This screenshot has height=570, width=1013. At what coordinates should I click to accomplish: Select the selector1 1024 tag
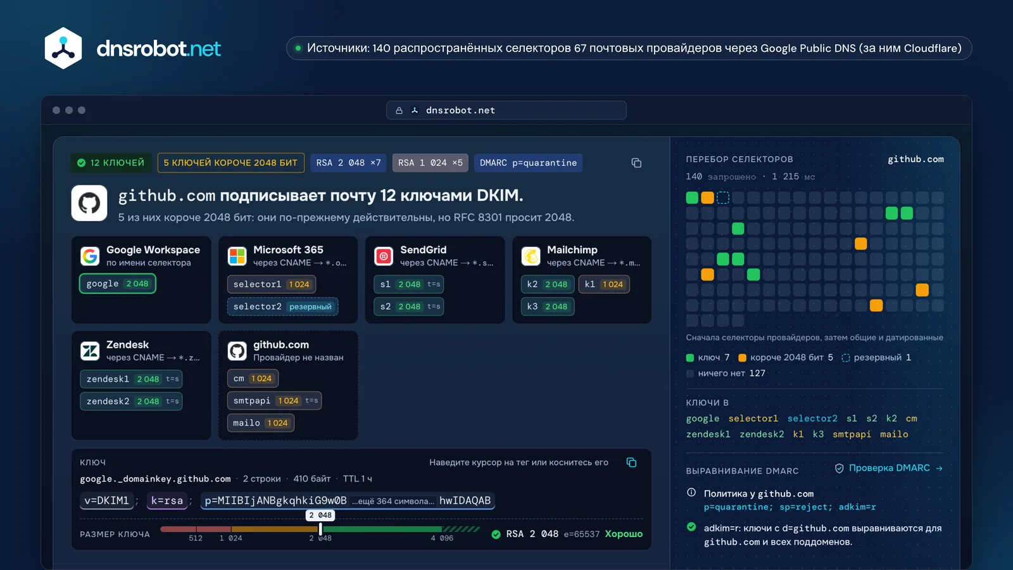[x=272, y=284]
